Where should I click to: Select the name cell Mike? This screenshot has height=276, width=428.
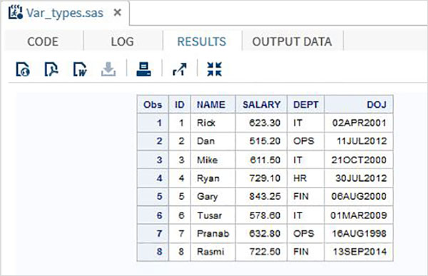click(x=213, y=160)
